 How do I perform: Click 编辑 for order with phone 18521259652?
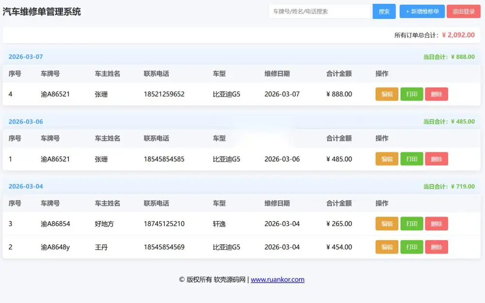click(x=387, y=94)
